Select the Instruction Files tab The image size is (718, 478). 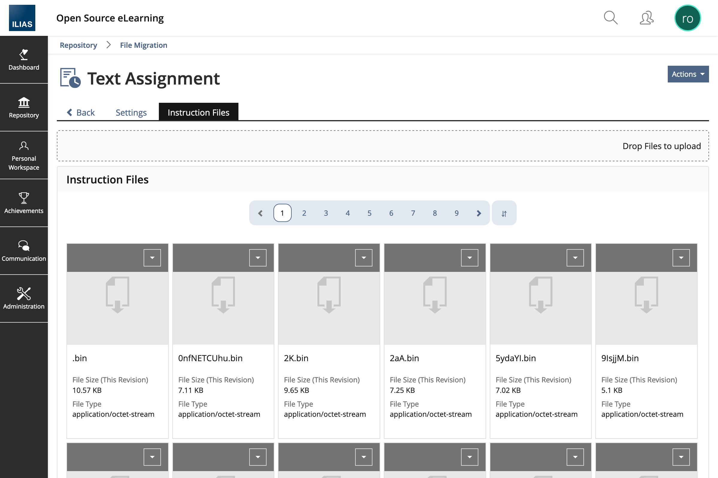tap(198, 113)
